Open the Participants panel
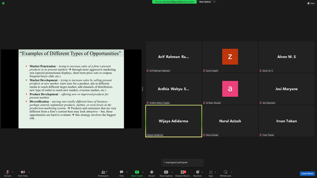Screen dimensions: 317x178 [x=104, y=173]
